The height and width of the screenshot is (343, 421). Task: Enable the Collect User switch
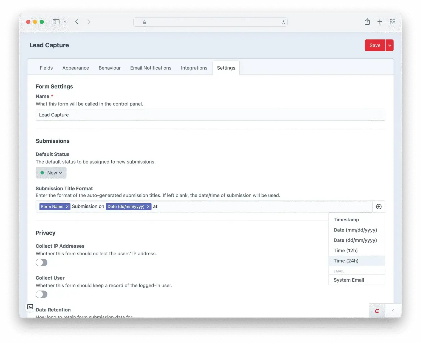(x=41, y=294)
